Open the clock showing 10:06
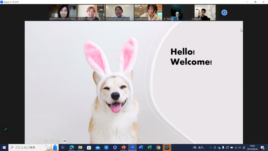268x151 pixels. (252, 147)
